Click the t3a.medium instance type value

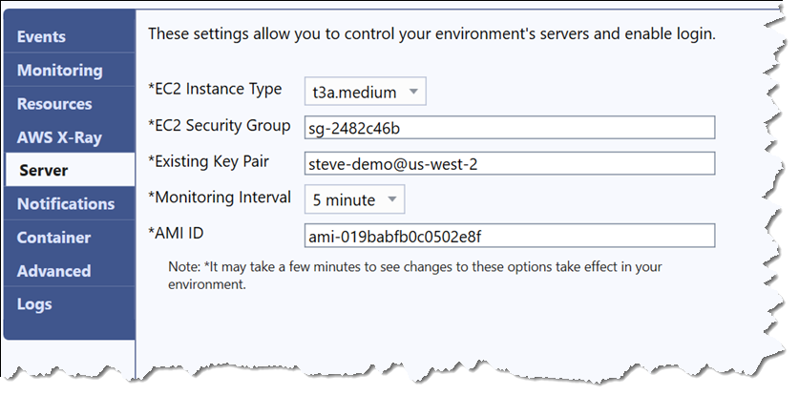(354, 93)
